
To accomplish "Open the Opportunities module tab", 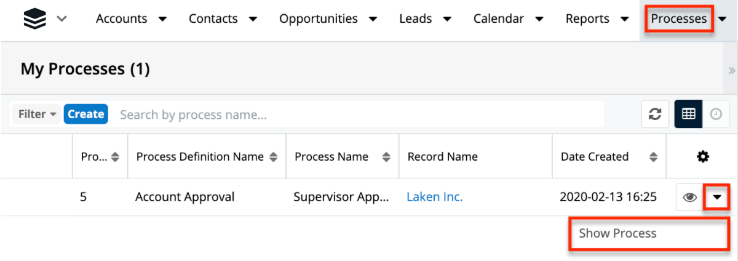I will click(318, 19).
